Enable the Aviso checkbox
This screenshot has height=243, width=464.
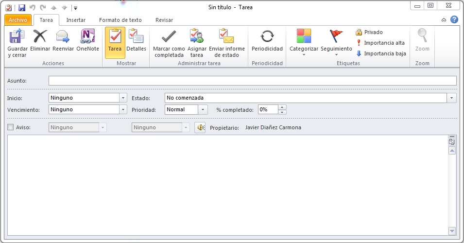[11, 127]
